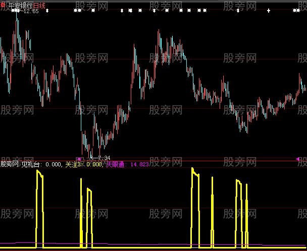Image resolution: width=307 pixels, height=251 pixels.
Task: Click the 14.823 indicator value
Action: (x=139, y=164)
